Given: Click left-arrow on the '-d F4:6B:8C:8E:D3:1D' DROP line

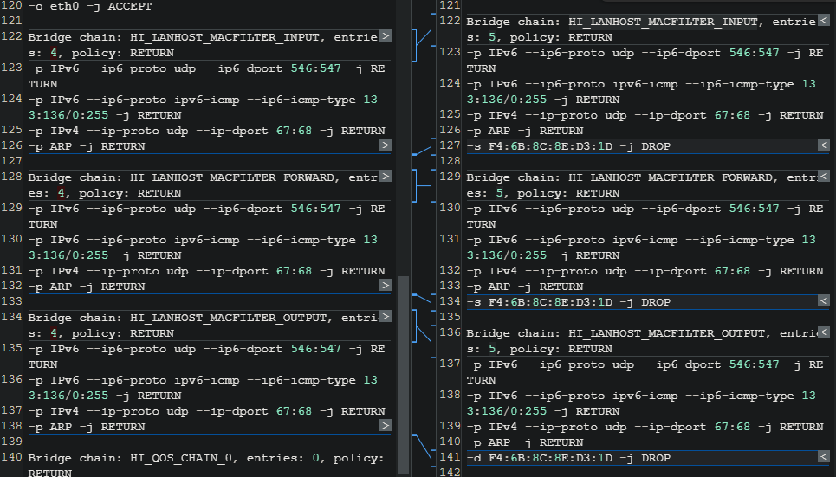Looking at the screenshot, I should pos(824,458).
